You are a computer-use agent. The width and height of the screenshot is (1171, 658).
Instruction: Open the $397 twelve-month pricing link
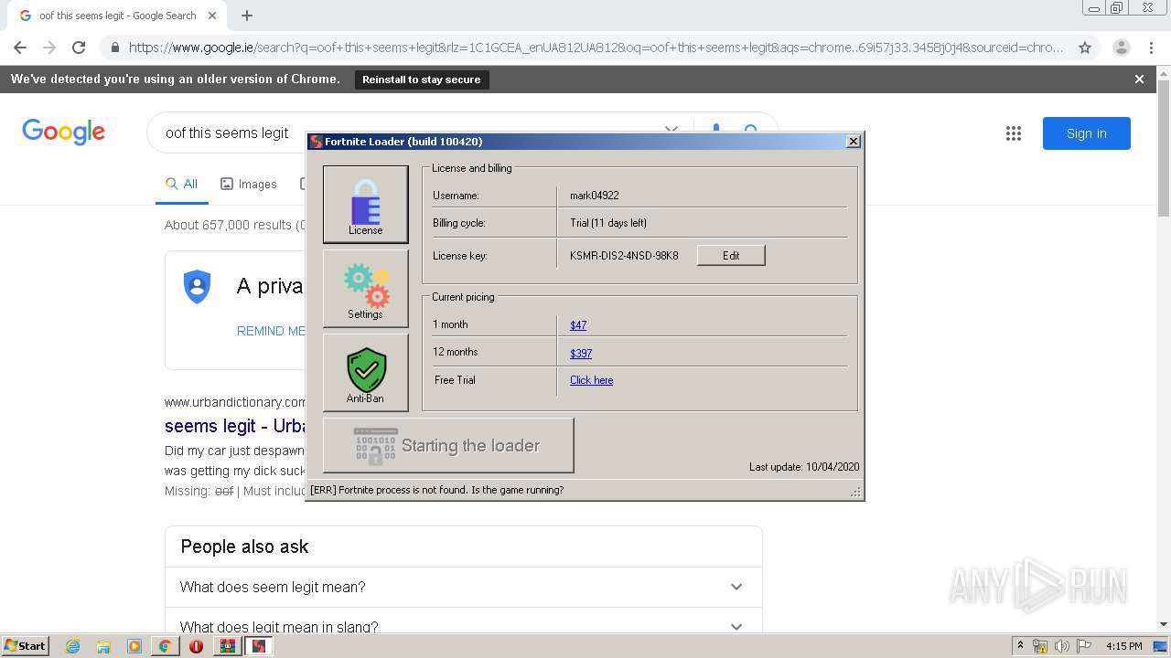tap(581, 353)
